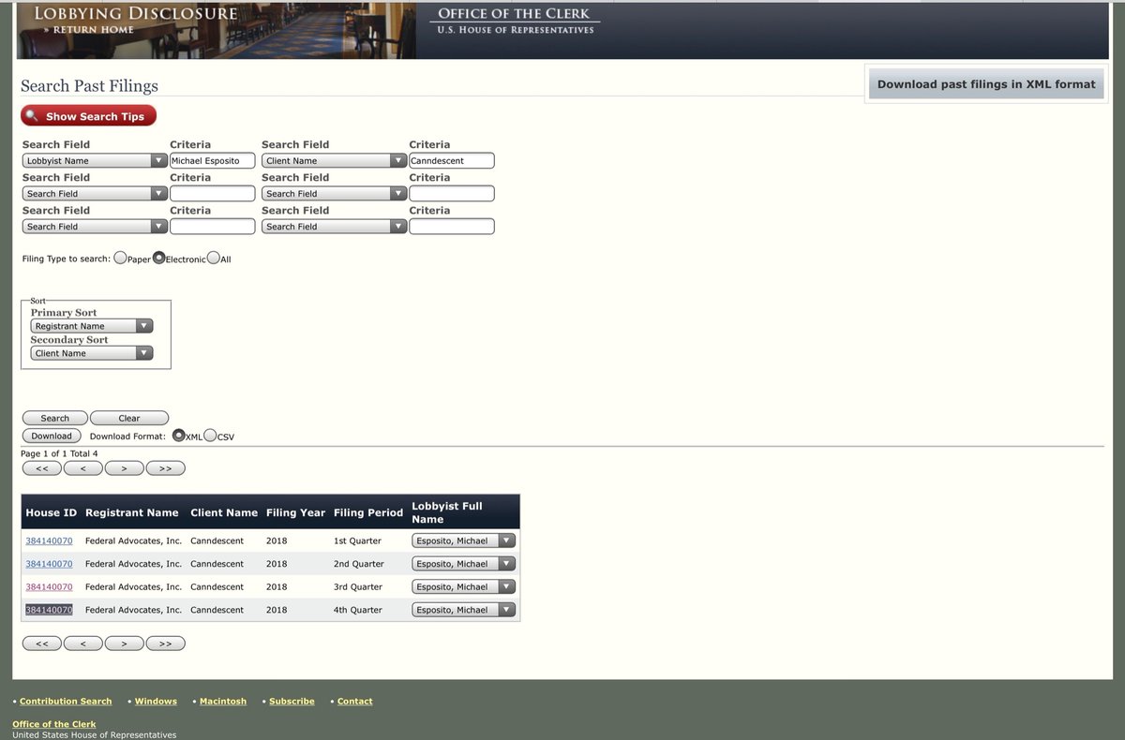Select the Paper filing type radio button
This screenshot has height=740, width=1125.
pyautogui.click(x=120, y=257)
